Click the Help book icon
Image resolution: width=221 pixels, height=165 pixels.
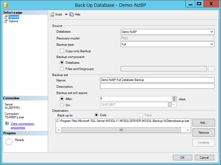(72, 14)
